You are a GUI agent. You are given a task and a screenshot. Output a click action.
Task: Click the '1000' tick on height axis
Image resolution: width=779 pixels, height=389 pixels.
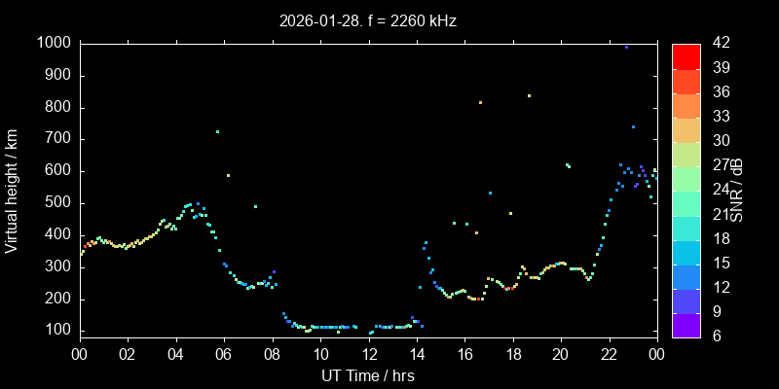pos(55,44)
